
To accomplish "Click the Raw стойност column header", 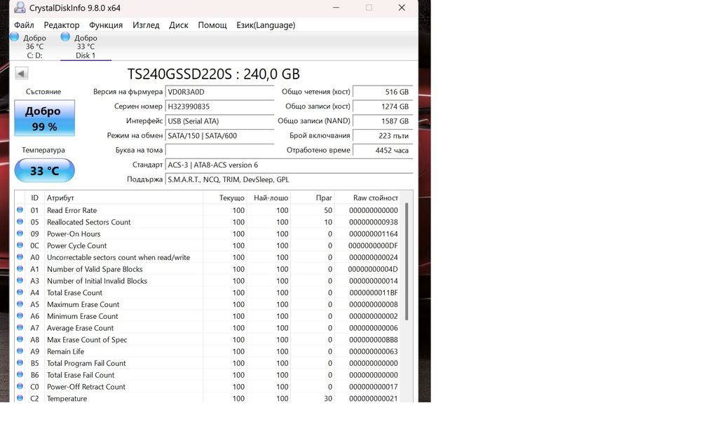I will pos(375,198).
